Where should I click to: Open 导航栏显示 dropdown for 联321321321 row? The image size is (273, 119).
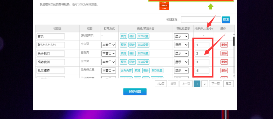coord(181,45)
